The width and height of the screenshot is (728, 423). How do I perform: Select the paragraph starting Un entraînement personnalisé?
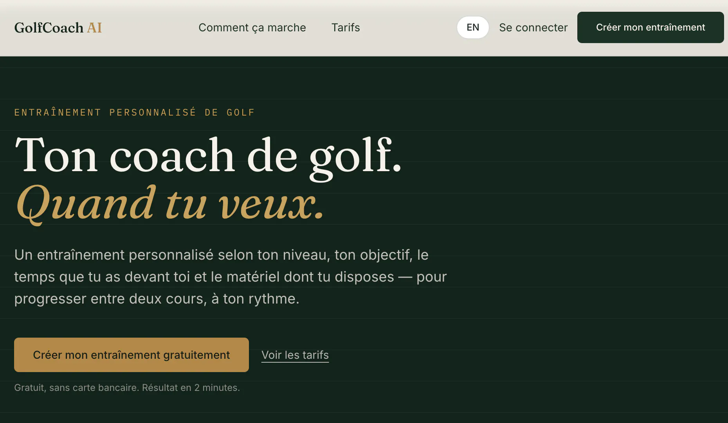click(x=231, y=277)
